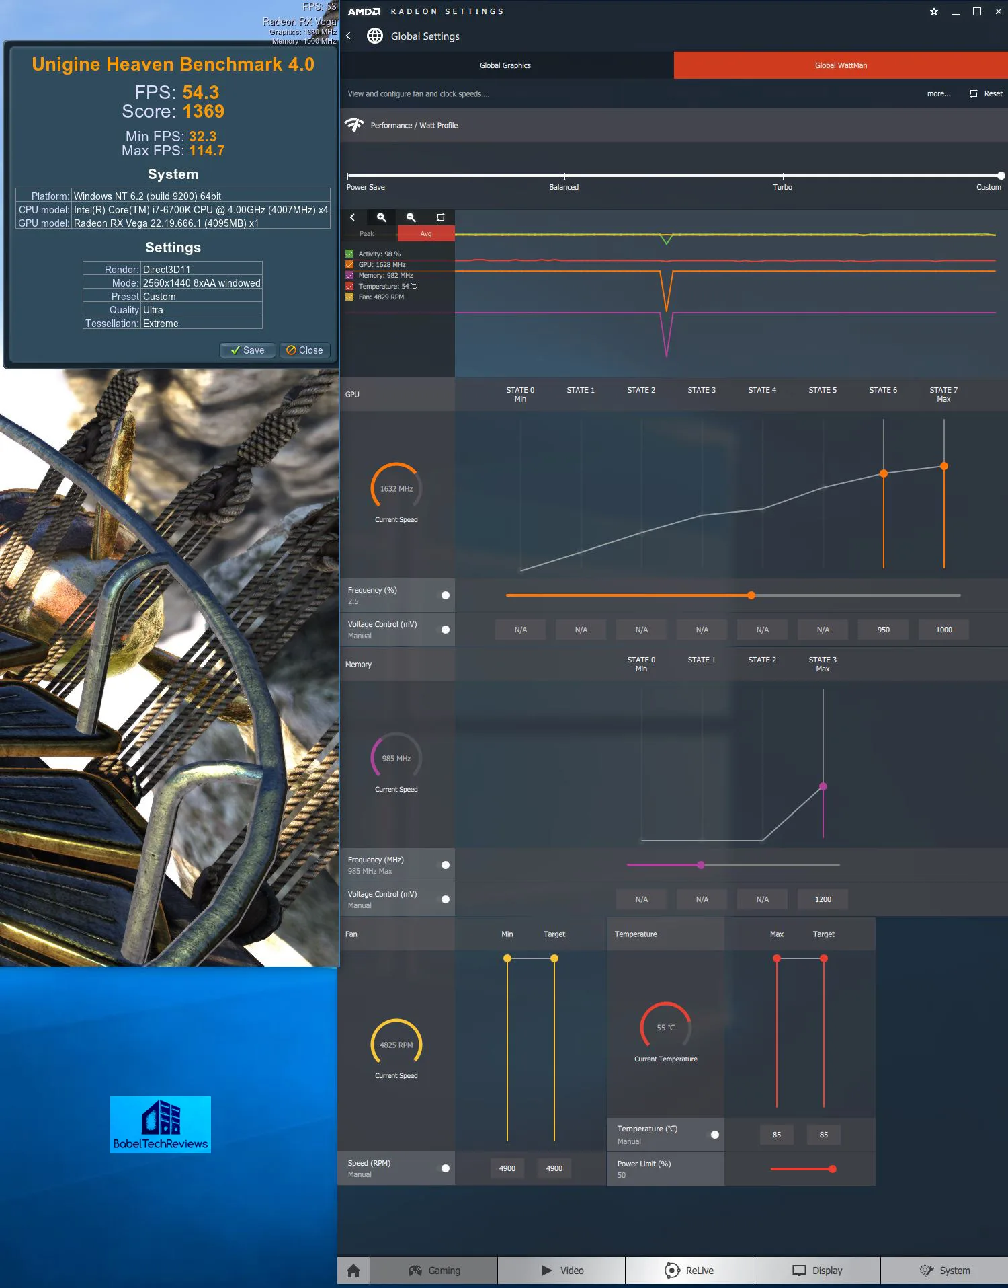Toggle the Fan Speed (RPM) manual switch
This screenshot has height=1288, width=1008.
445,1168
